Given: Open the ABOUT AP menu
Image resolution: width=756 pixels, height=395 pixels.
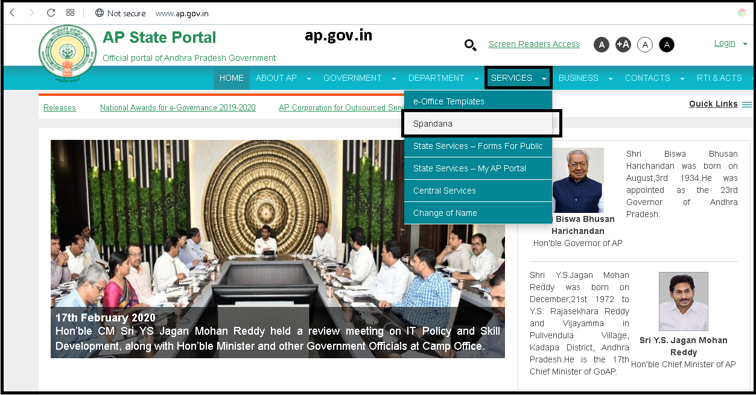Looking at the screenshot, I should point(276,78).
